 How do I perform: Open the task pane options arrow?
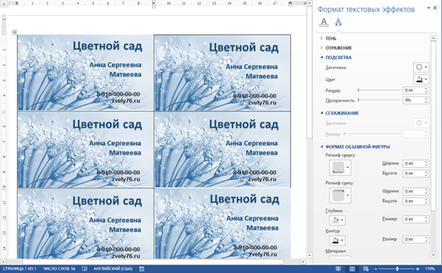428,7
